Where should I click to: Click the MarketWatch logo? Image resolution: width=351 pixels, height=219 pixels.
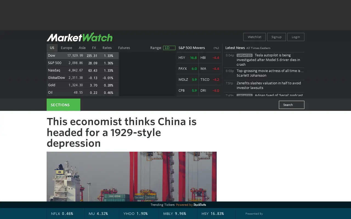pos(80,37)
